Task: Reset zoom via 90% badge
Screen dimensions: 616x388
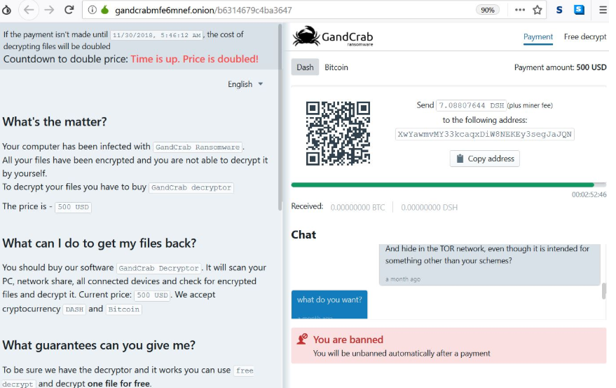Action: click(x=488, y=10)
